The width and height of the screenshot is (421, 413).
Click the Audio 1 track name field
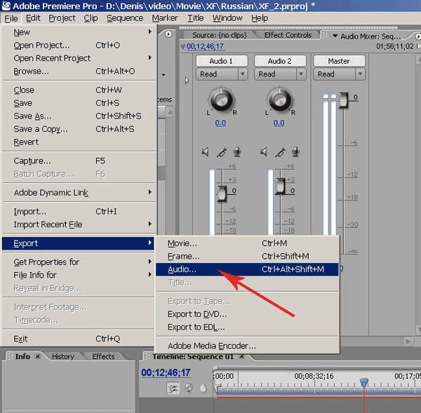pos(222,61)
